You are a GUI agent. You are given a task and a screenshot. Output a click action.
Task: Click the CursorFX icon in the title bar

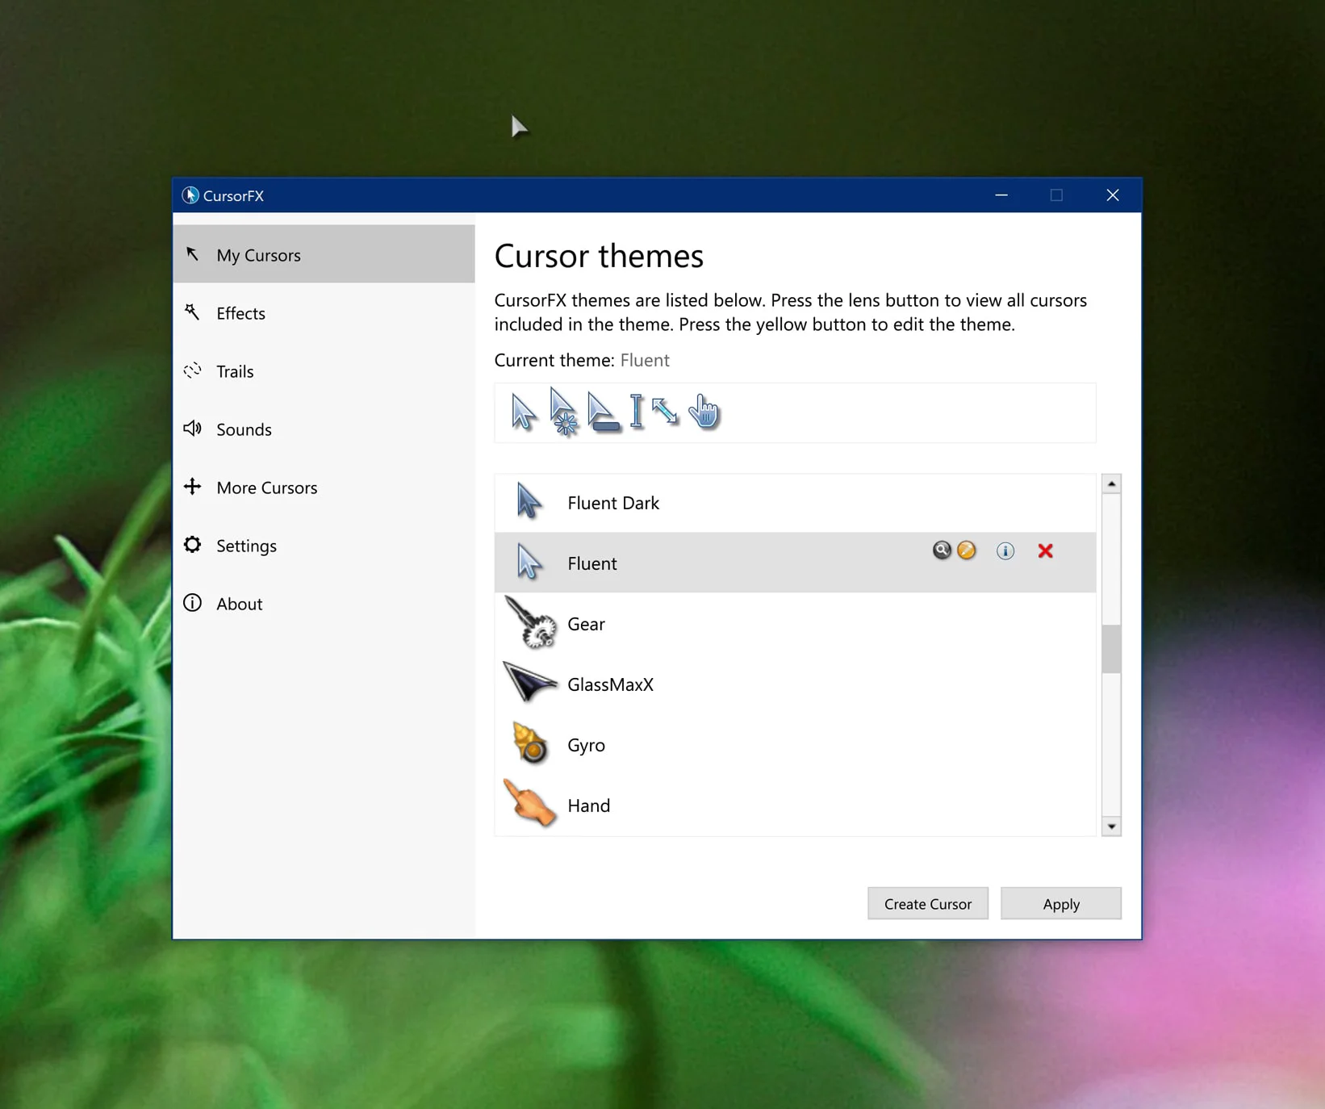click(189, 195)
